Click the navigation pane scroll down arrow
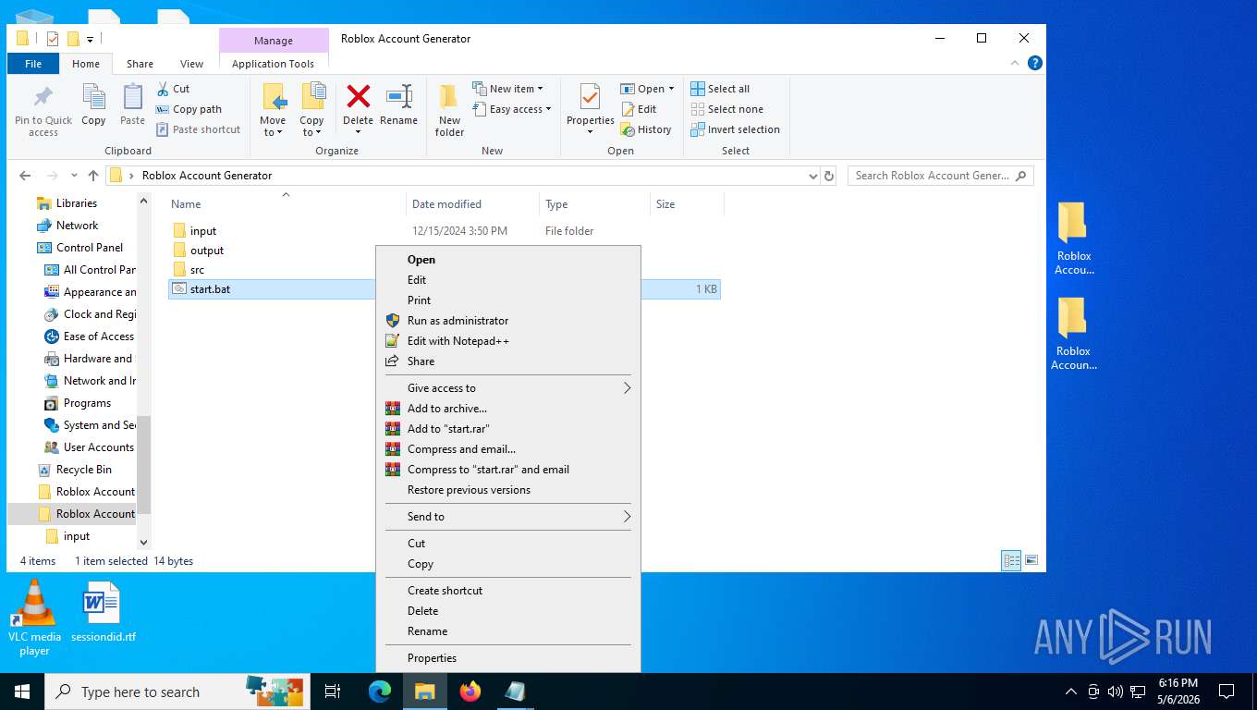This screenshot has height=710, width=1257. 143,543
